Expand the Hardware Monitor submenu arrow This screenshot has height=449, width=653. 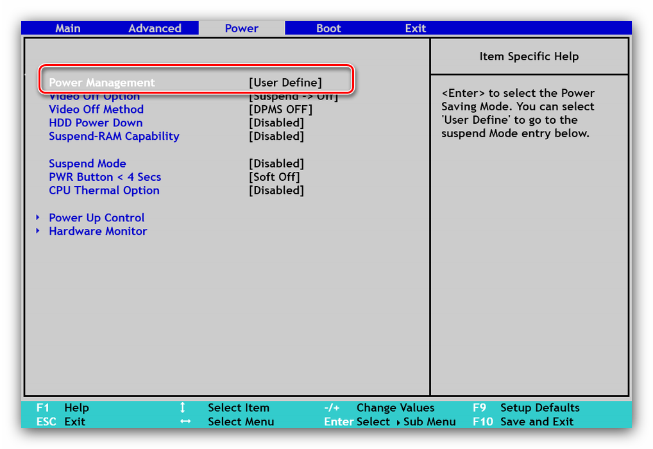38,231
